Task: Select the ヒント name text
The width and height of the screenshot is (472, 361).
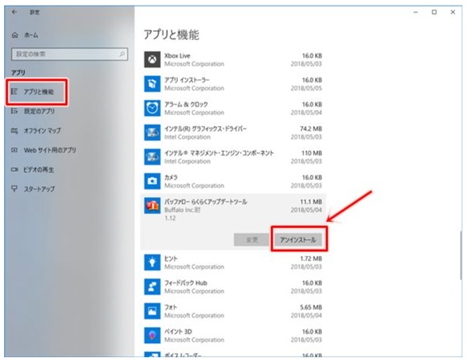Action: [171, 258]
